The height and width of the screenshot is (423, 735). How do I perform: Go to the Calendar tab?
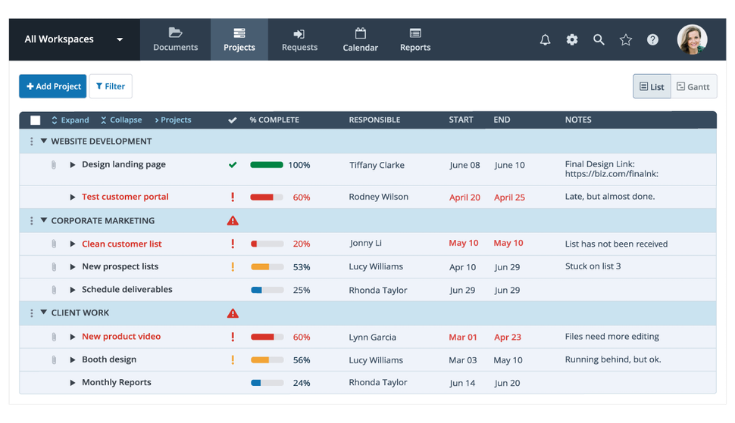point(360,39)
